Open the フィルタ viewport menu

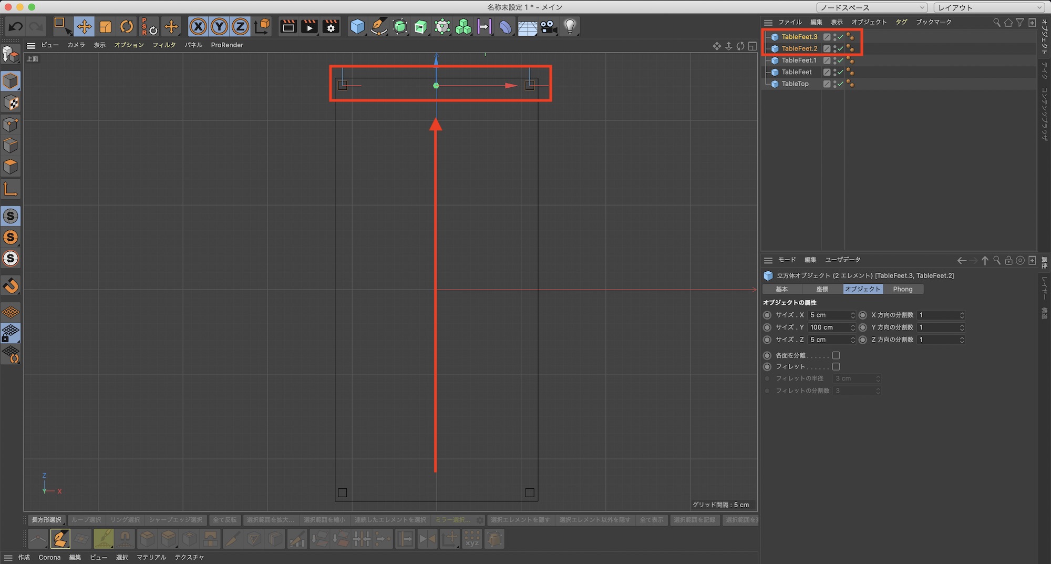coord(164,45)
